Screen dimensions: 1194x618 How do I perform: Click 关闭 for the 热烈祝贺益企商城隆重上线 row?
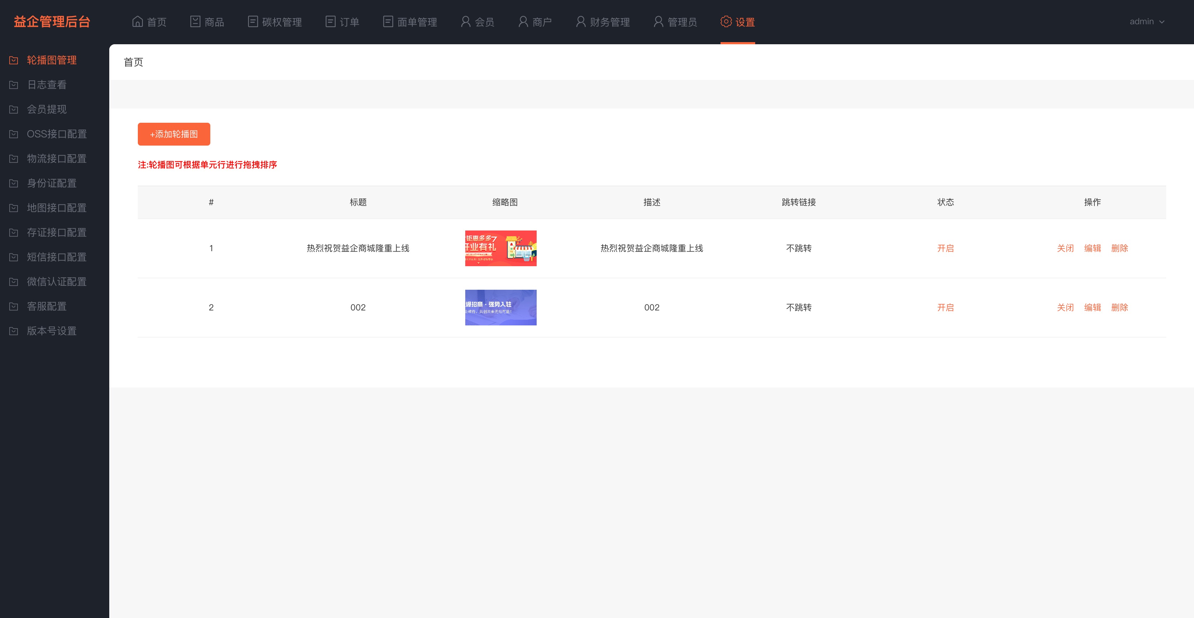point(1065,248)
